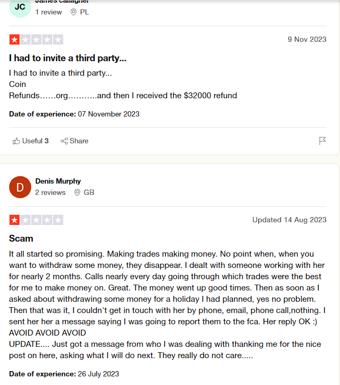Viewport: 340px width, 385px height.
Task: Click the 9 Nov 2023 date
Action: click(x=307, y=39)
